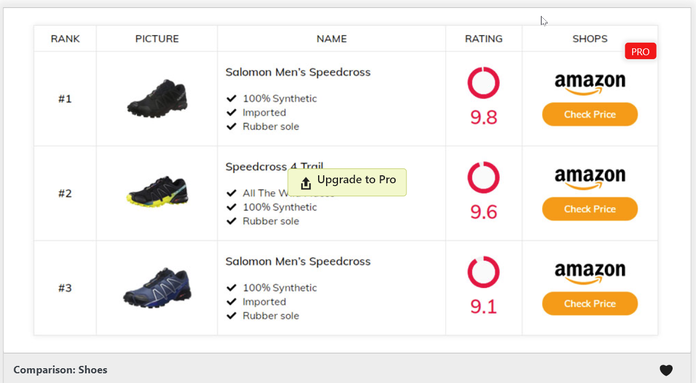Click the red PRO badge
696x383 pixels.
pyautogui.click(x=641, y=51)
